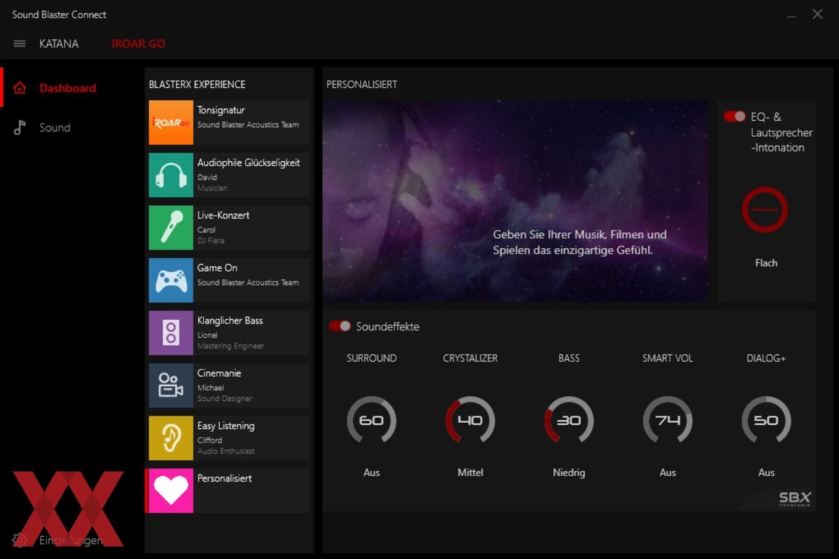This screenshot has width=839, height=559.
Task: Open the Sound section label
Action: click(55, 128)
